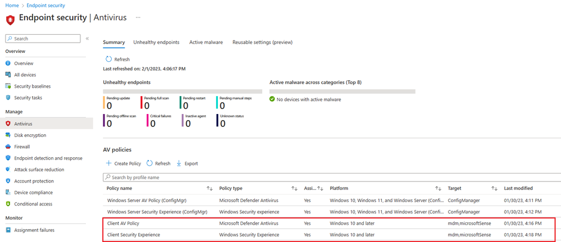Select Disk encryption in the sidebar
This screenshot has height=242, width=561.
click(x=30, y=135)
